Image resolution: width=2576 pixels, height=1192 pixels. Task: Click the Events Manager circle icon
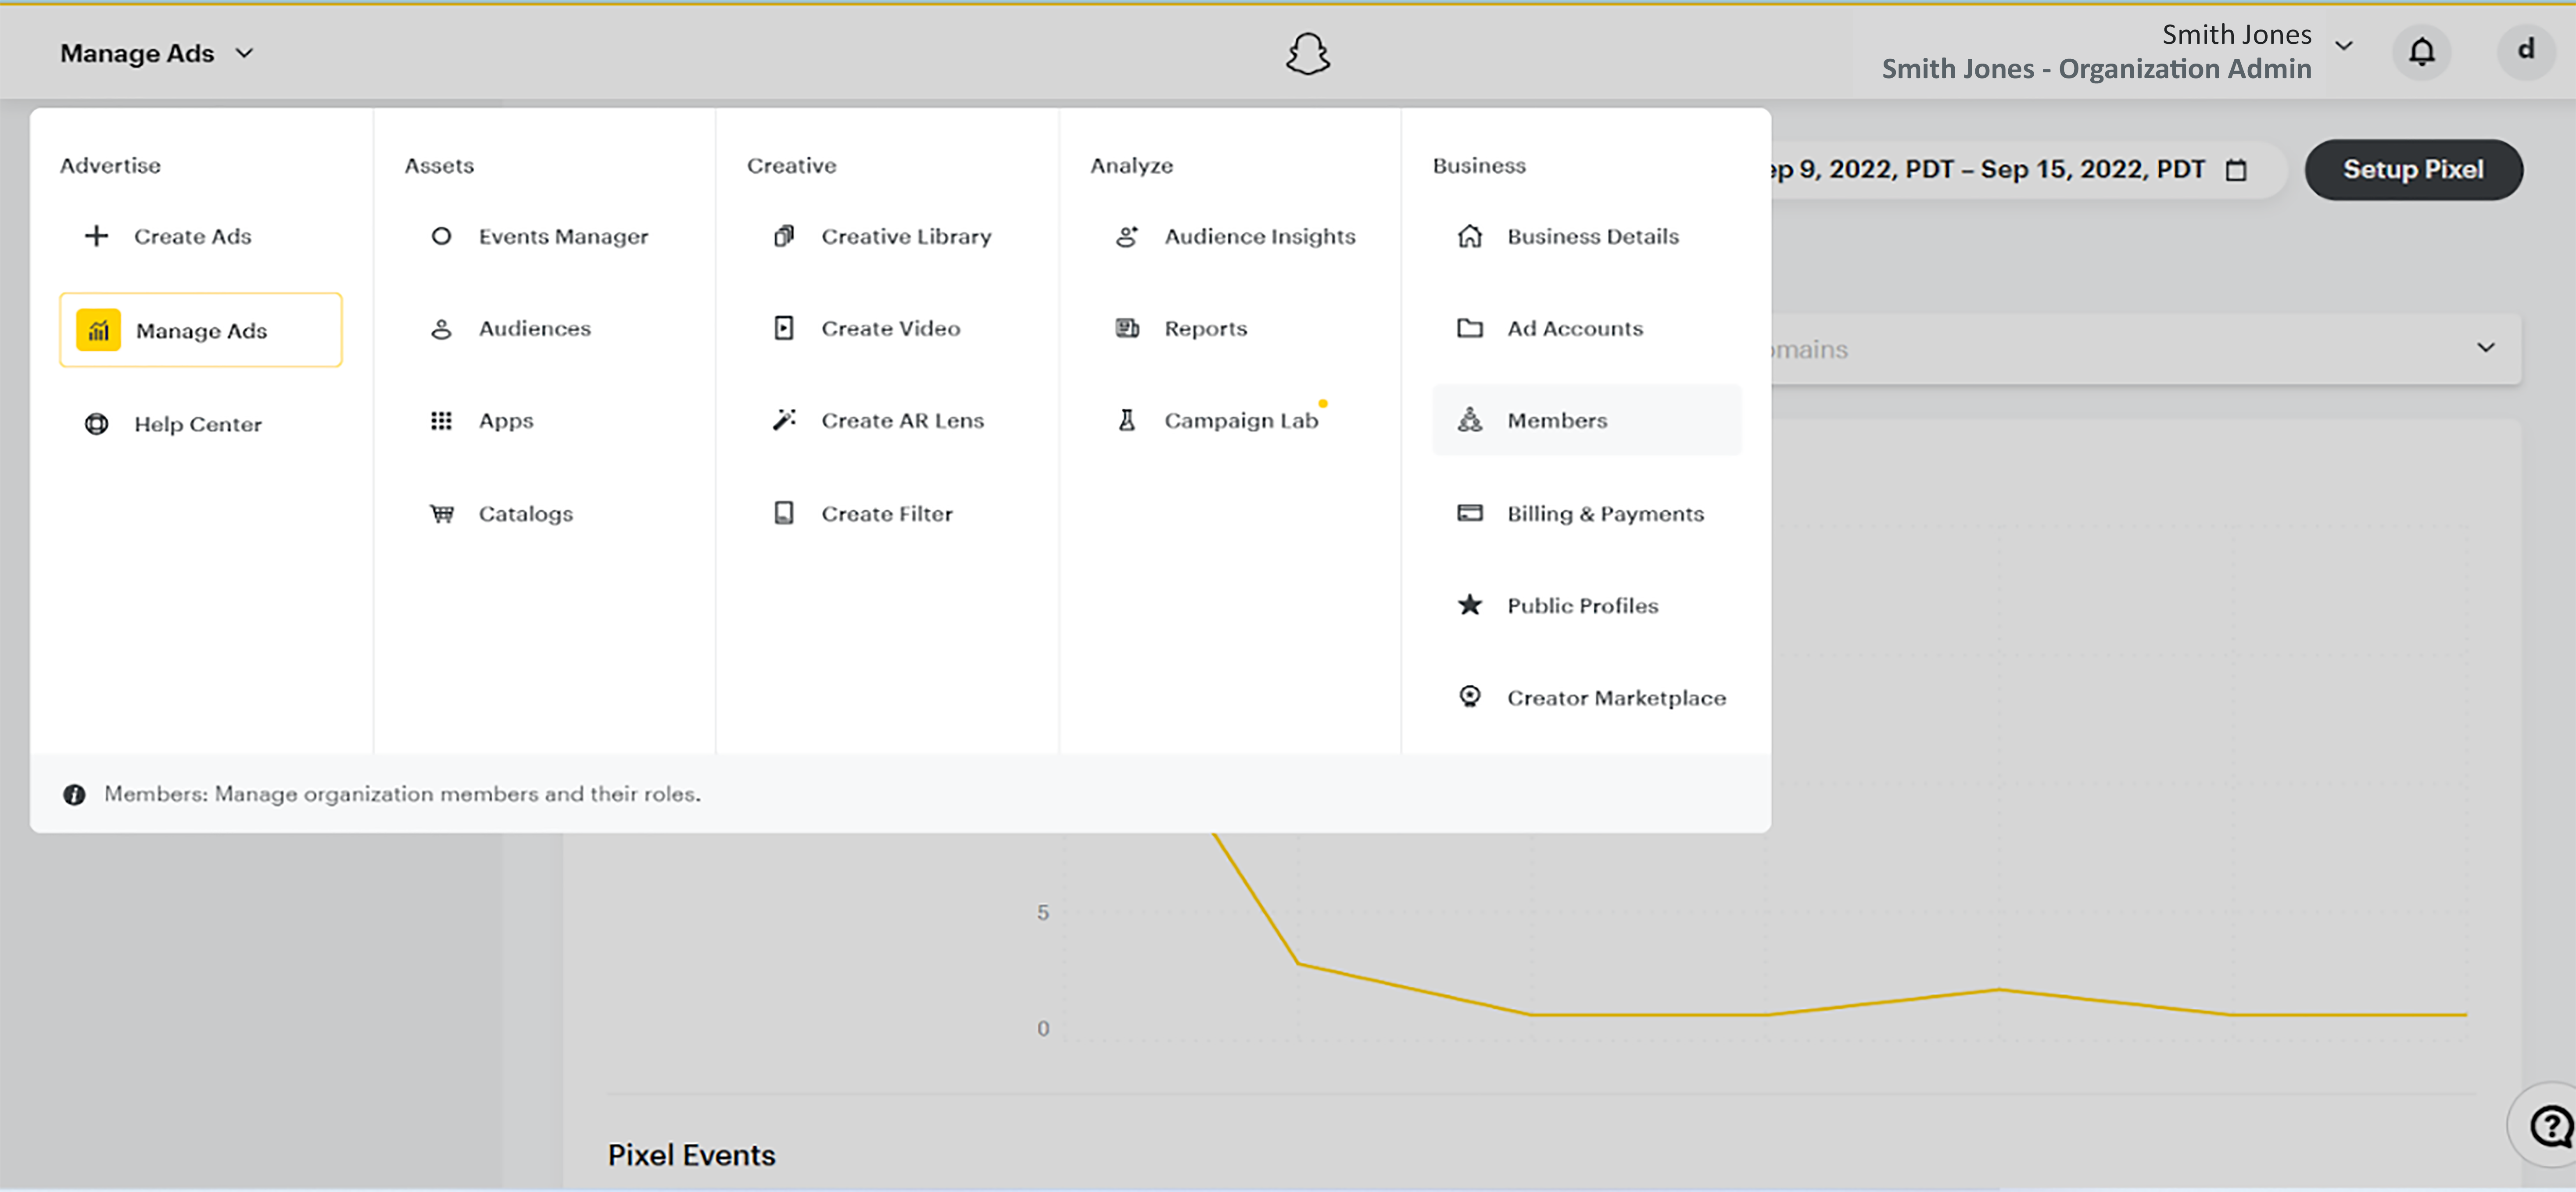(x=441, y=236)
